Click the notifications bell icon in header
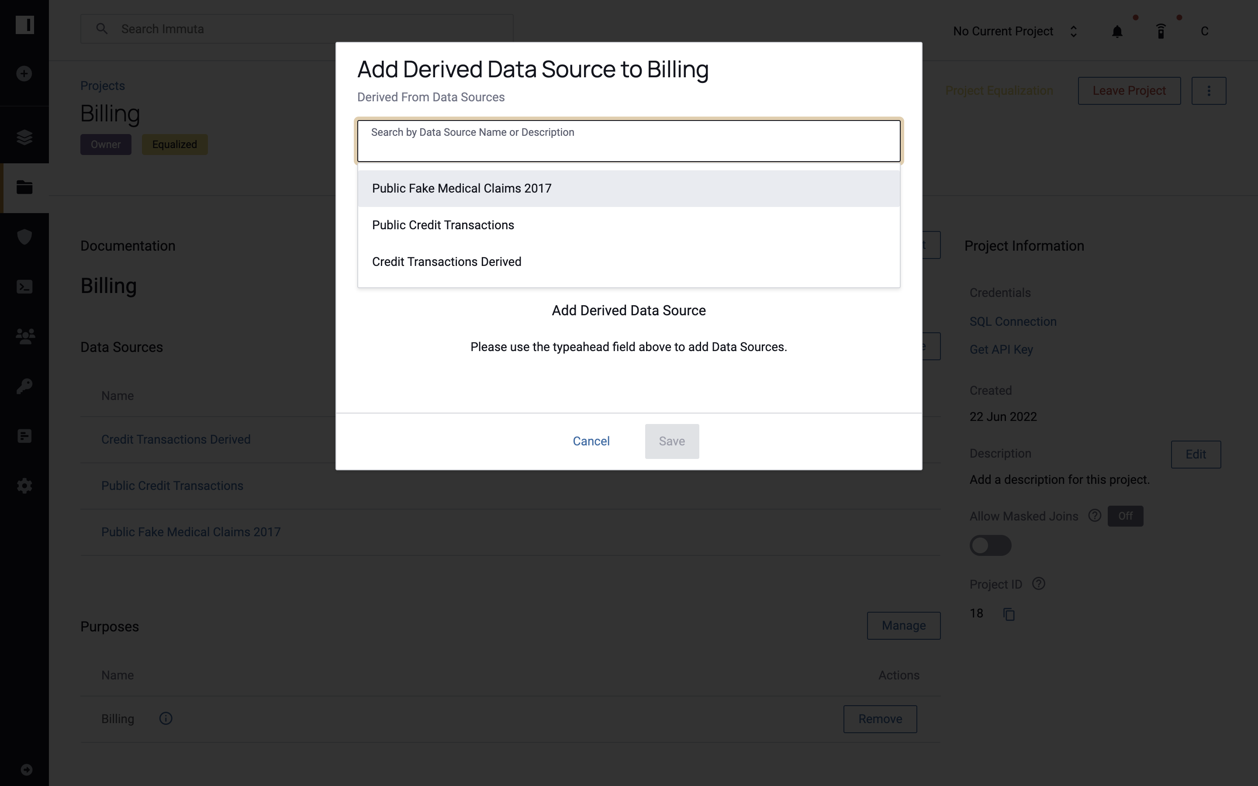This screenshot has height=786, width=1258. 1117,31
